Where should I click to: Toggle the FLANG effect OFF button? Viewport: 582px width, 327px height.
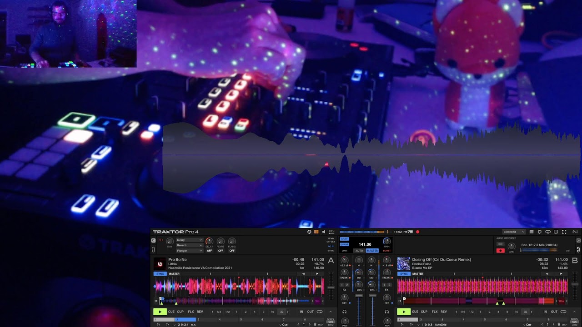coord(232,251)
